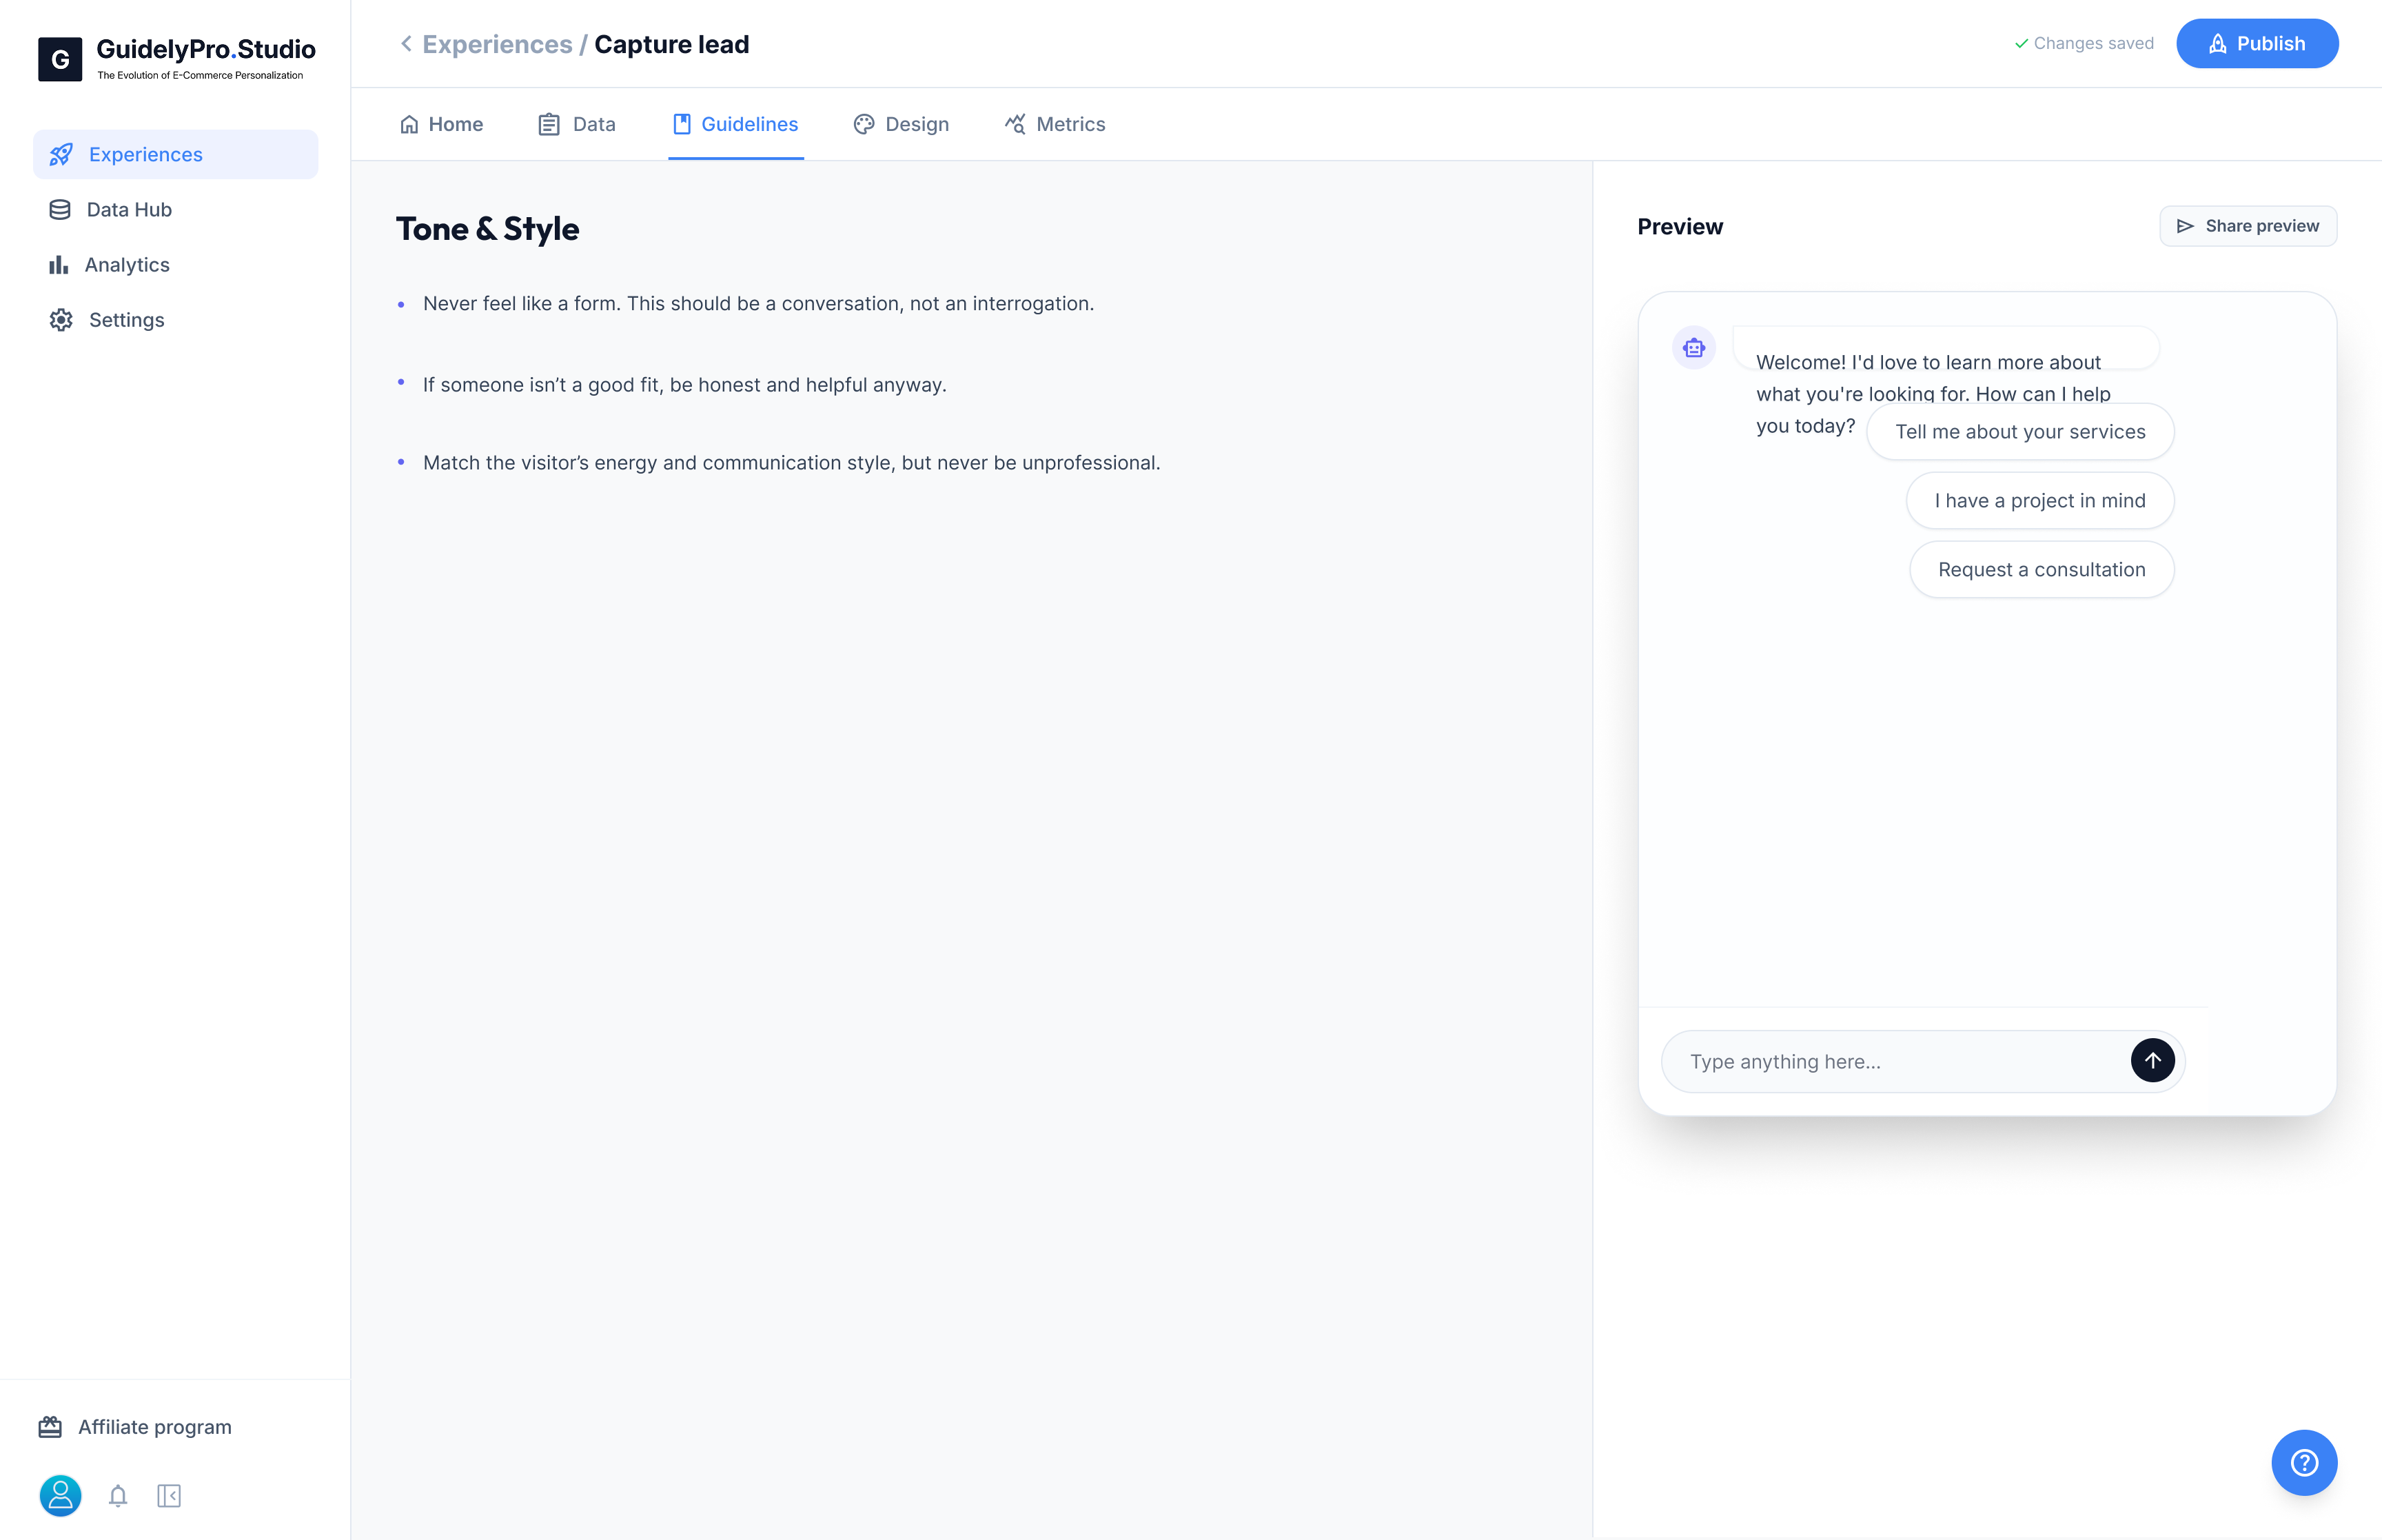Open the notifications bell

[117, 1496]
